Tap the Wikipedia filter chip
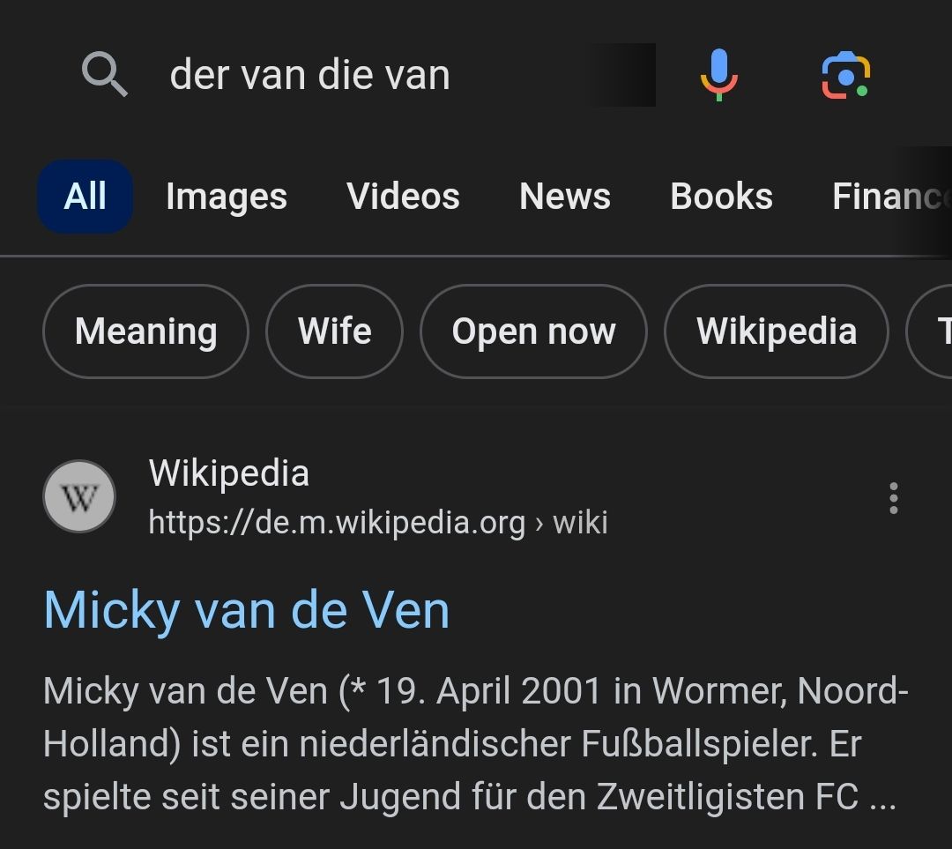 [776, 331]
